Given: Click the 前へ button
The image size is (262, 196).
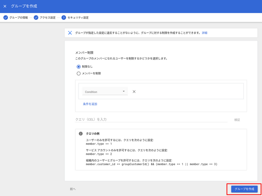Looking at the screenshot, I should (x=73, y=189).
